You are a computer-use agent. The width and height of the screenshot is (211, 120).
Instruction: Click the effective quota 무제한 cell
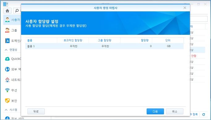click(73, 46)
